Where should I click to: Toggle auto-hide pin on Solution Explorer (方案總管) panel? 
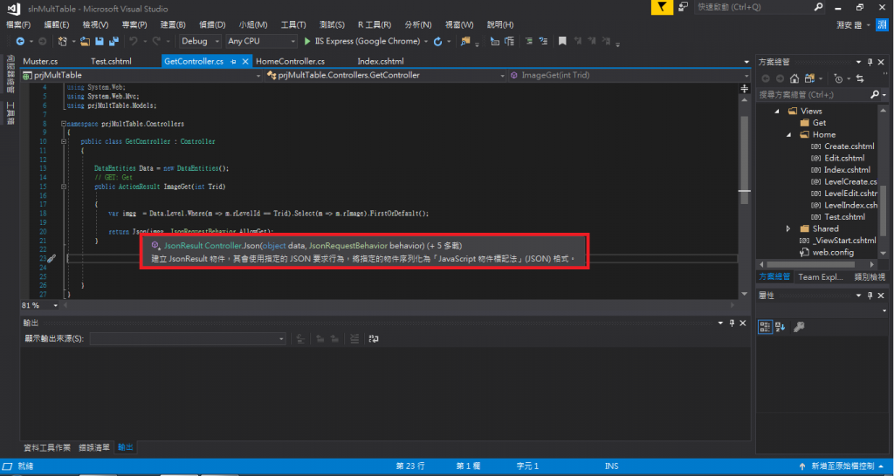[x=870, y=62]
